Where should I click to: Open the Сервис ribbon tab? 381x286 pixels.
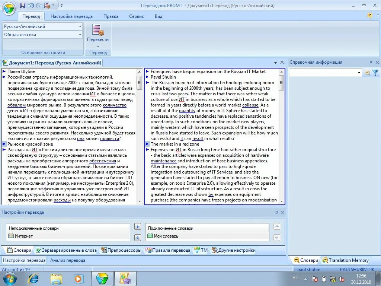coord(137,16)
